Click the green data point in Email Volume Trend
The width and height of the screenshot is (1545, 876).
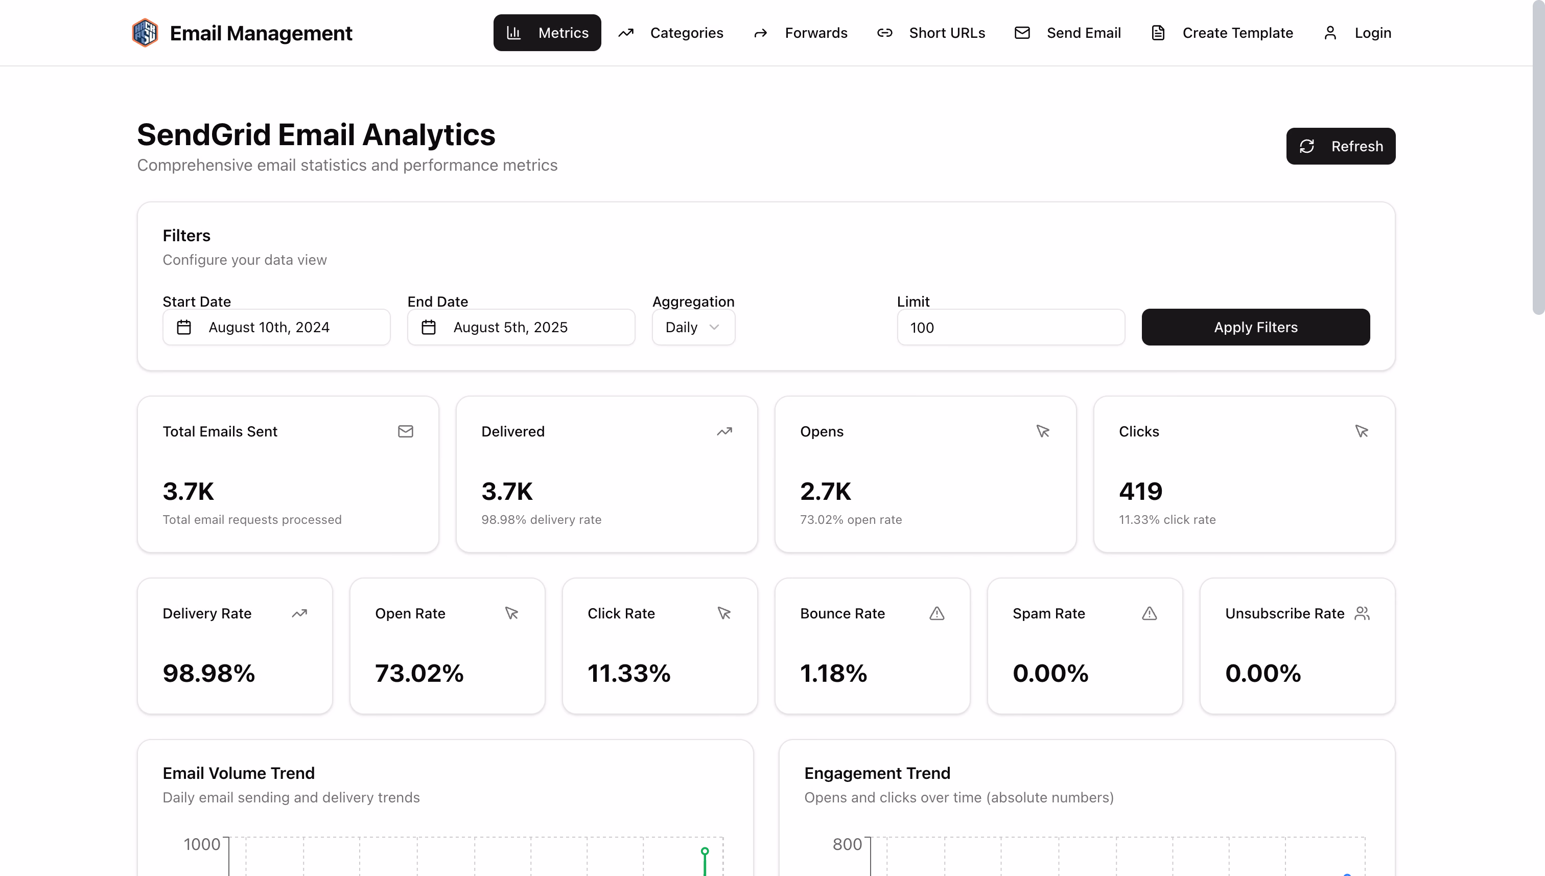705,851
